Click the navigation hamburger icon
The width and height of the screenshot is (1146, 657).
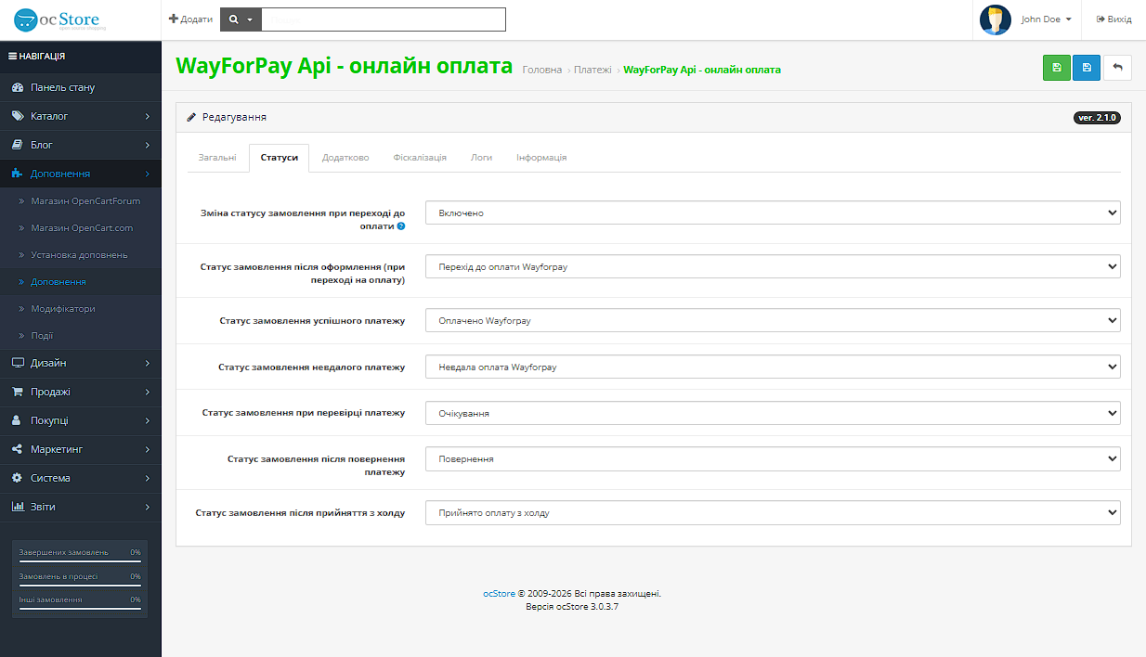12,56
